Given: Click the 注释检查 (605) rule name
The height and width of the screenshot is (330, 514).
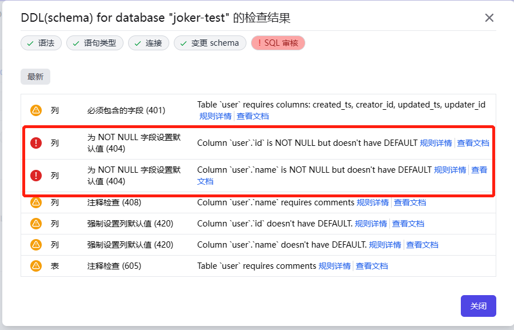Looking at the screenshot, I should click(x=114, y=266).
